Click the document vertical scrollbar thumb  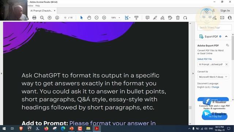coord(190,107)
